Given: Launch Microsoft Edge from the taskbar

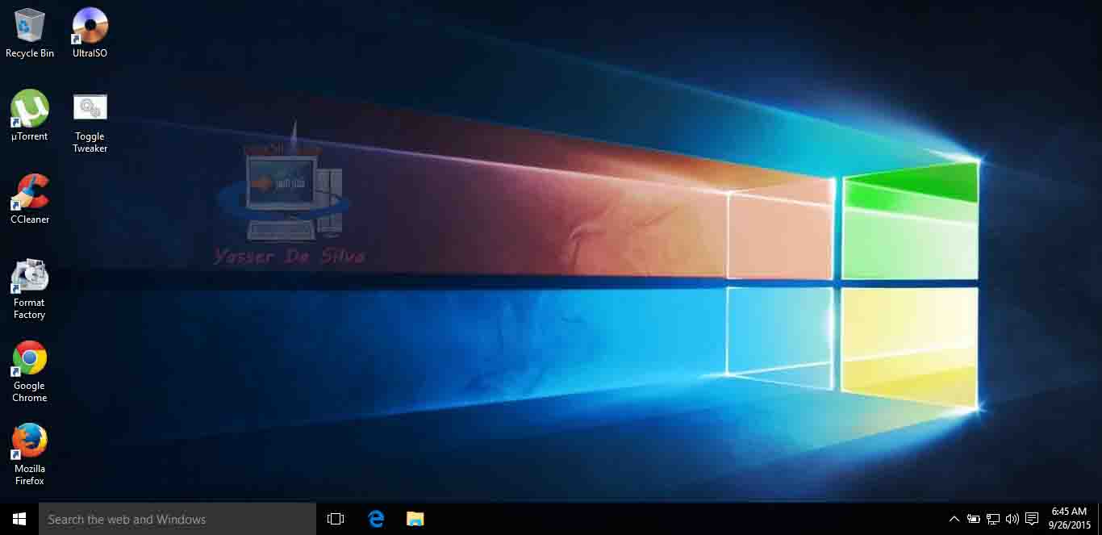Looking at the screenshot, I should pyautogui.click(x=376, y=519).
